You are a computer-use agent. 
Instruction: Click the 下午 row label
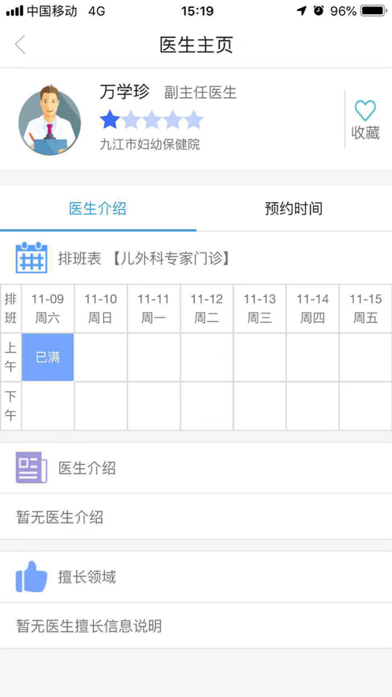[x=11, y=406]
